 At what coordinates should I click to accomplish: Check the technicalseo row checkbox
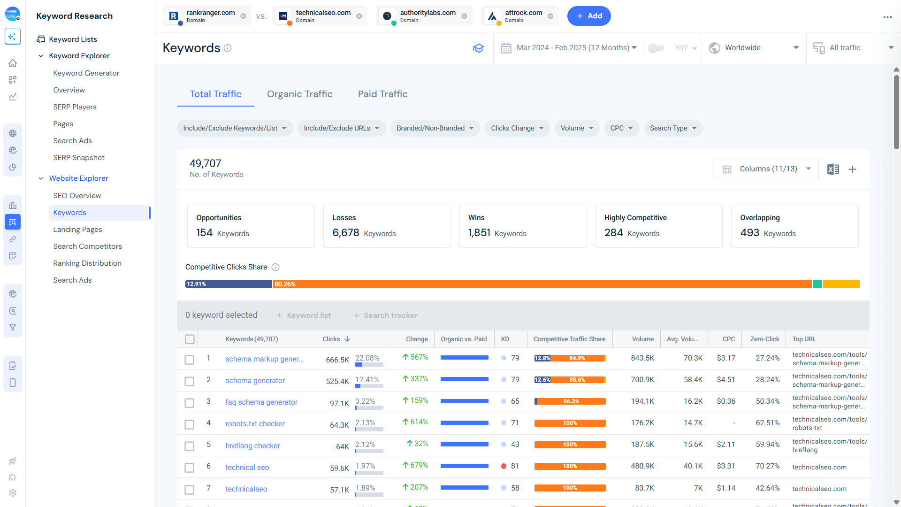[x=189, y=490]
